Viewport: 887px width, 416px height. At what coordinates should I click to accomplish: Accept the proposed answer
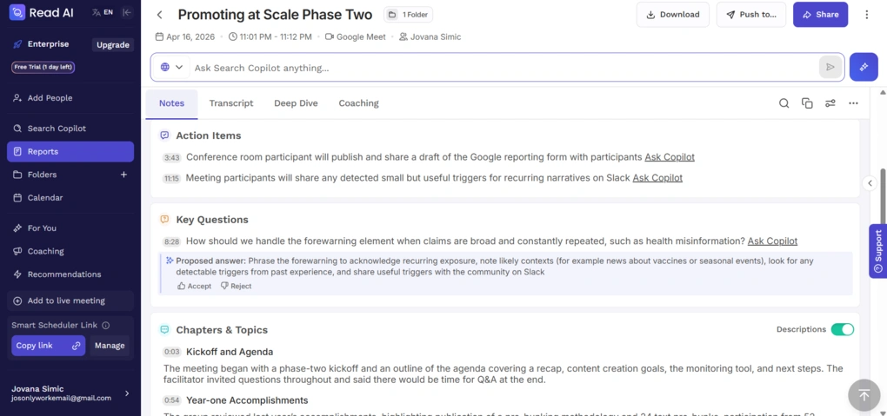[194, 286]
